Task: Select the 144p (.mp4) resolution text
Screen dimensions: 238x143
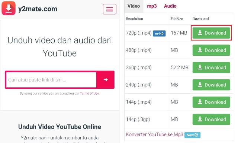Action: (139, 102)
